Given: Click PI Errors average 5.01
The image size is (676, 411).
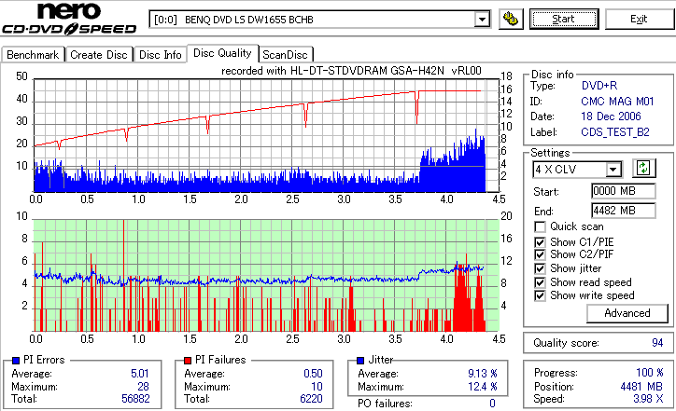Looking at the screenshot, I should tap(140, 374).
